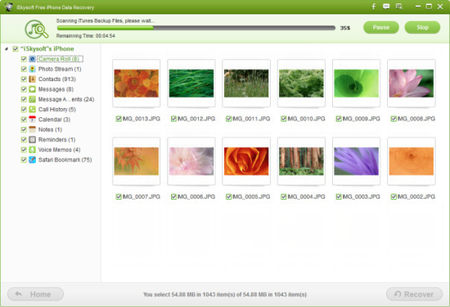The width and height of the screenshot is (450, 307).
Task: Uncheck the Notes category checkbox
Action: (24, 129)
